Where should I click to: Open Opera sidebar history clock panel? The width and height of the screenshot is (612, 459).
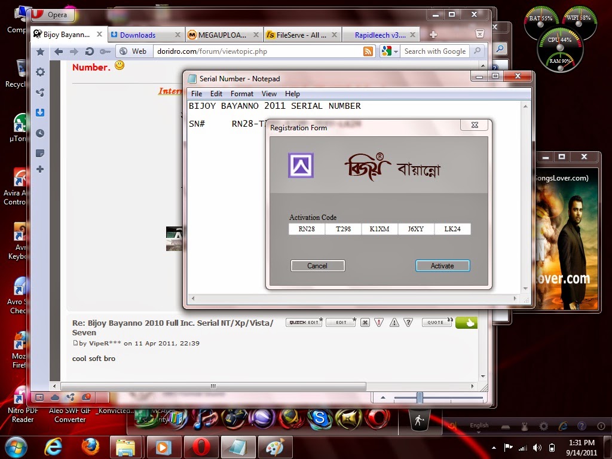[x=40, y=133]
